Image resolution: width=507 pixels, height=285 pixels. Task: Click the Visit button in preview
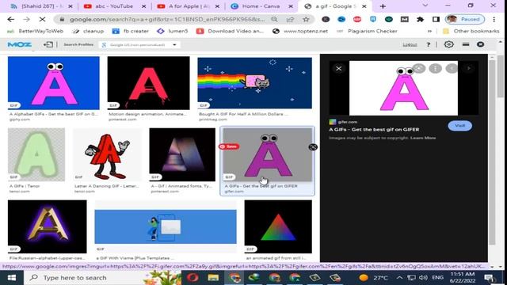point(459,125)
